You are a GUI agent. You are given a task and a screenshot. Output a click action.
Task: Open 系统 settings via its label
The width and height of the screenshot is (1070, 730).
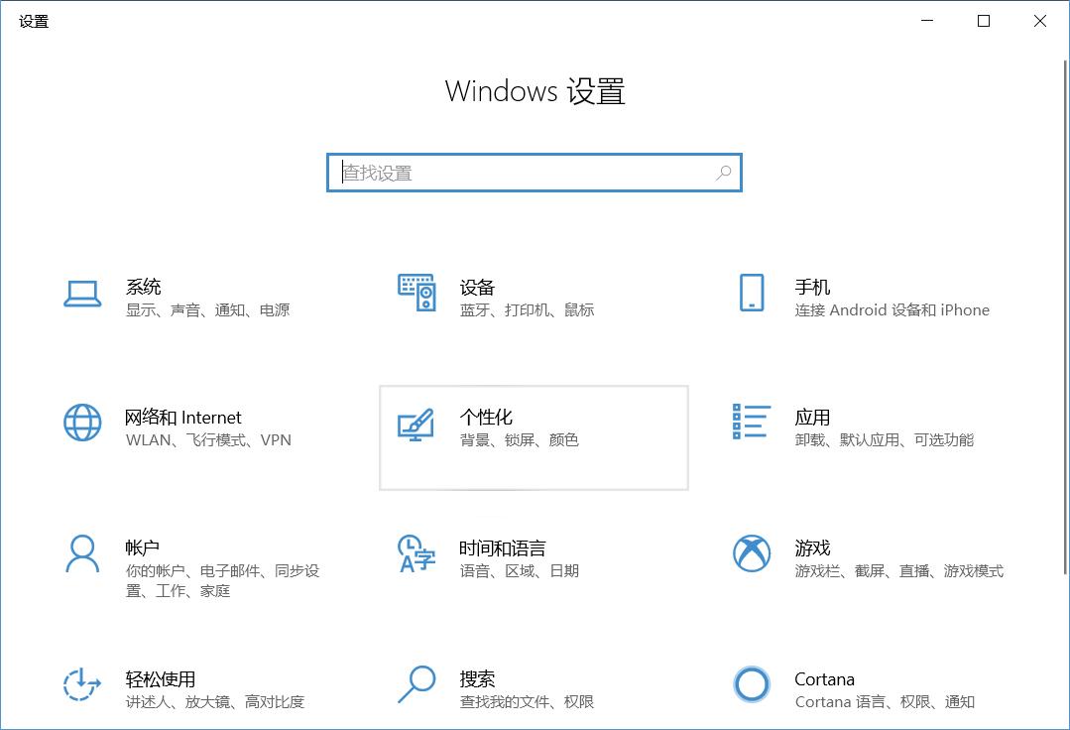tap(144, 287)
